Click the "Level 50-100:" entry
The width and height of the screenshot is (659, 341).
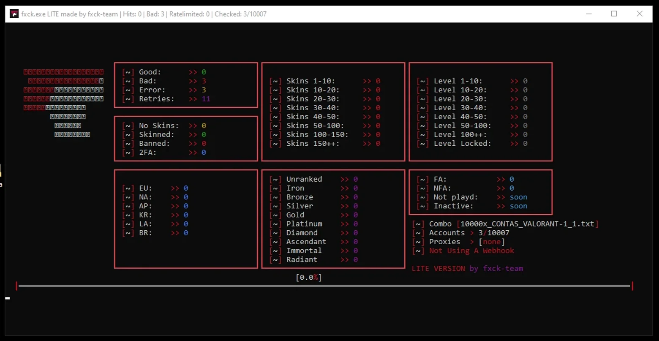472,126
